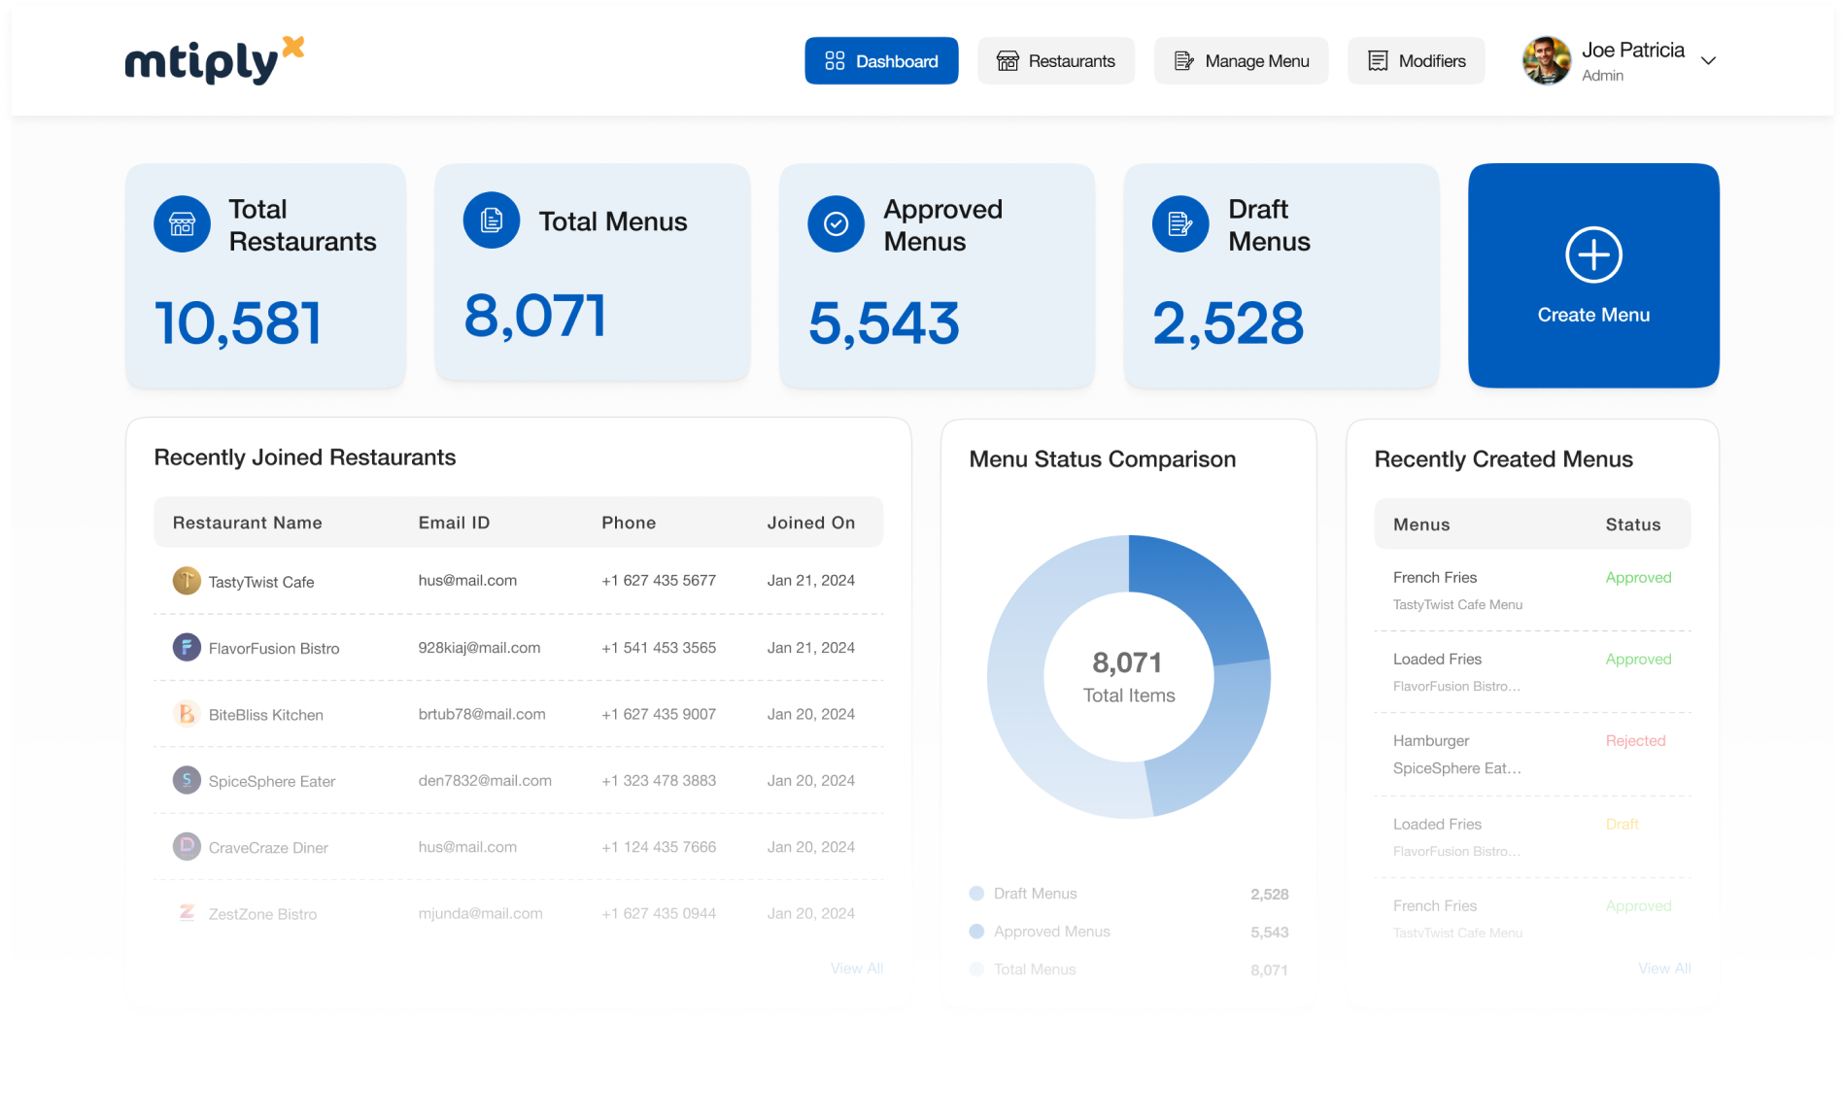Click the Approved Menus legend dot
Image resolution: width=1845 pixels, height=1119 pixels.
(976, 932)
